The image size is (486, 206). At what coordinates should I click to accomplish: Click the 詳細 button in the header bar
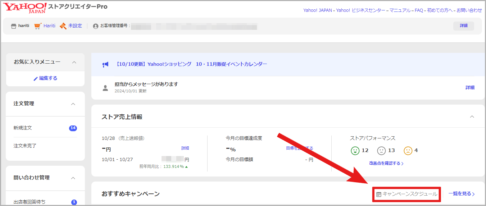(x=464, y=26)
